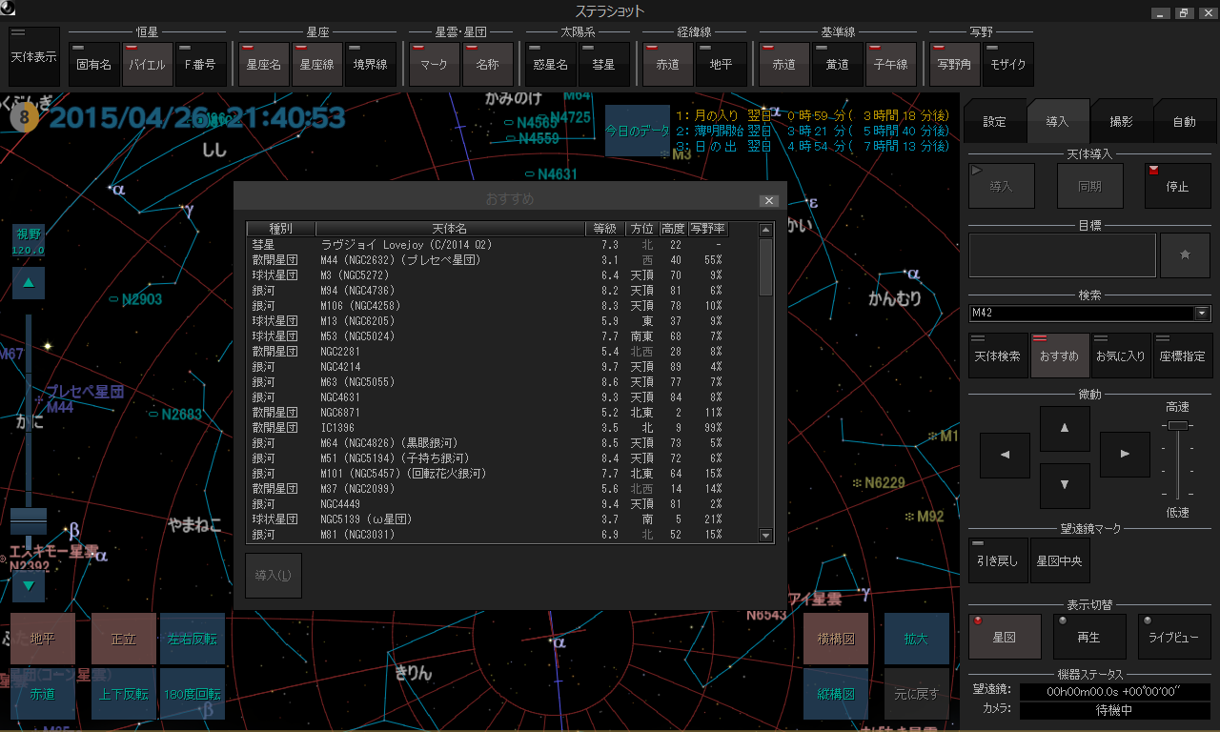Viewport: 1220px width, 732px height.
Task: Toggle 彗星 comet display
Action: tap(603, 64)
